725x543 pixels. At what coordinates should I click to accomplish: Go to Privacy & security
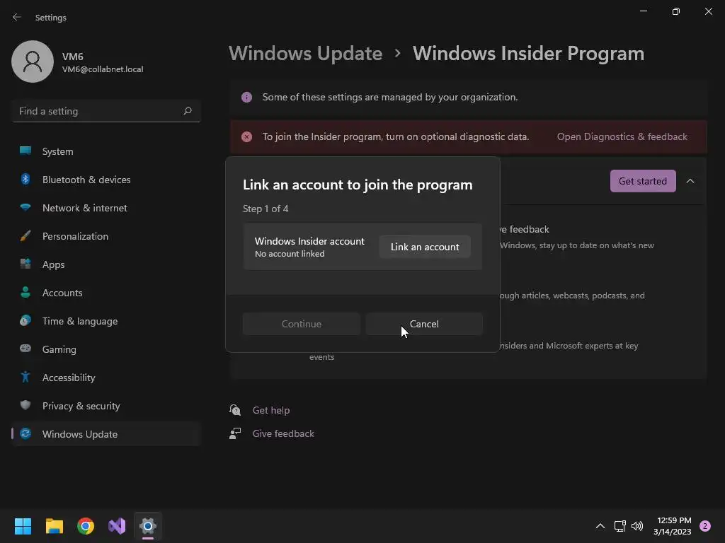[106, 405]
